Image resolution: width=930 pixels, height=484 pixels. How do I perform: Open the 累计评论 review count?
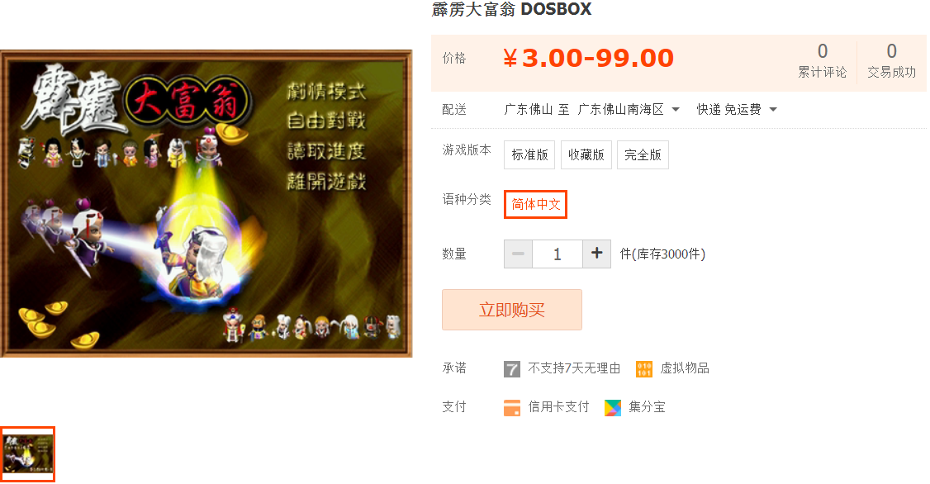pos(822,61)
